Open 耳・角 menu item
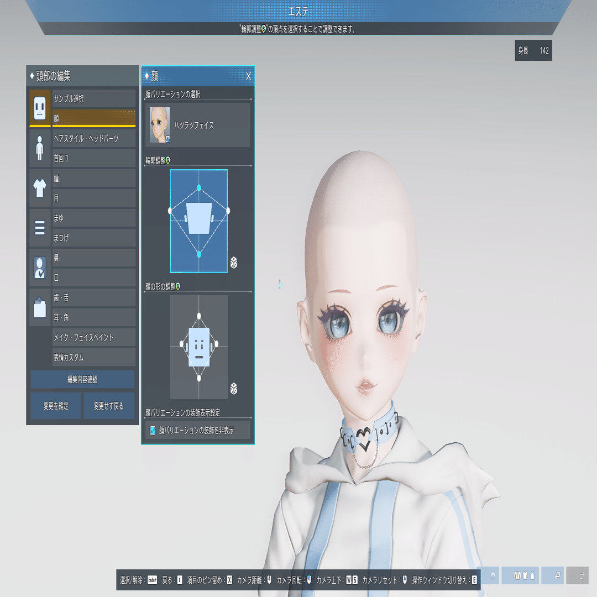Viewport: 597px width, 597px height. 93,317
